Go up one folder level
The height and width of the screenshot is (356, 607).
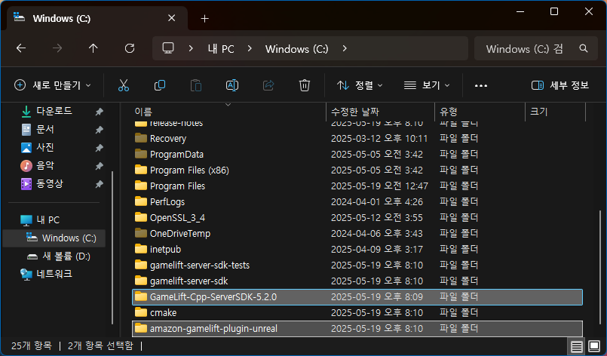click(x=94, y=48)
